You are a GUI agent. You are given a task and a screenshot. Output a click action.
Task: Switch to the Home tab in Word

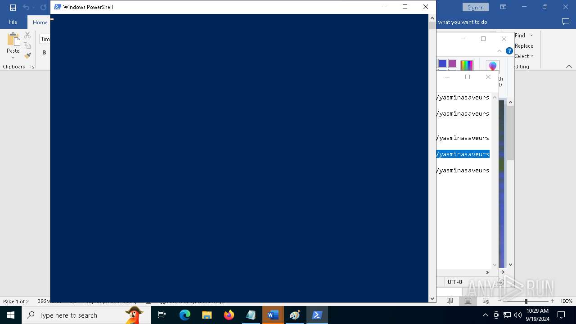pos(40,22)
